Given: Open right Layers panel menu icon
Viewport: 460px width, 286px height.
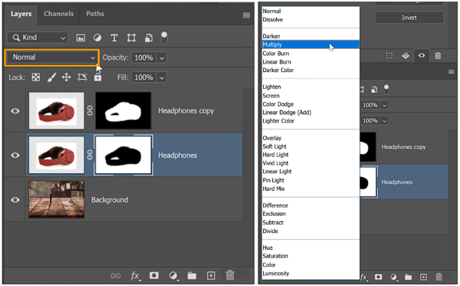Looking at the screenshot, I should [x=451, y=72].
